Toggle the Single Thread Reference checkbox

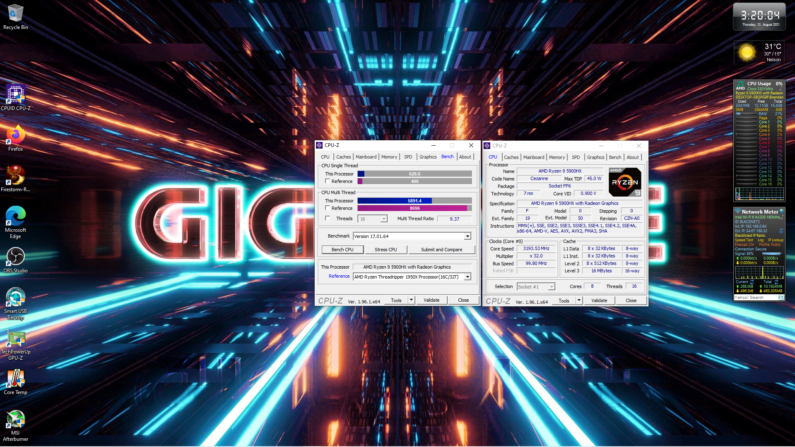coord(328,181)
